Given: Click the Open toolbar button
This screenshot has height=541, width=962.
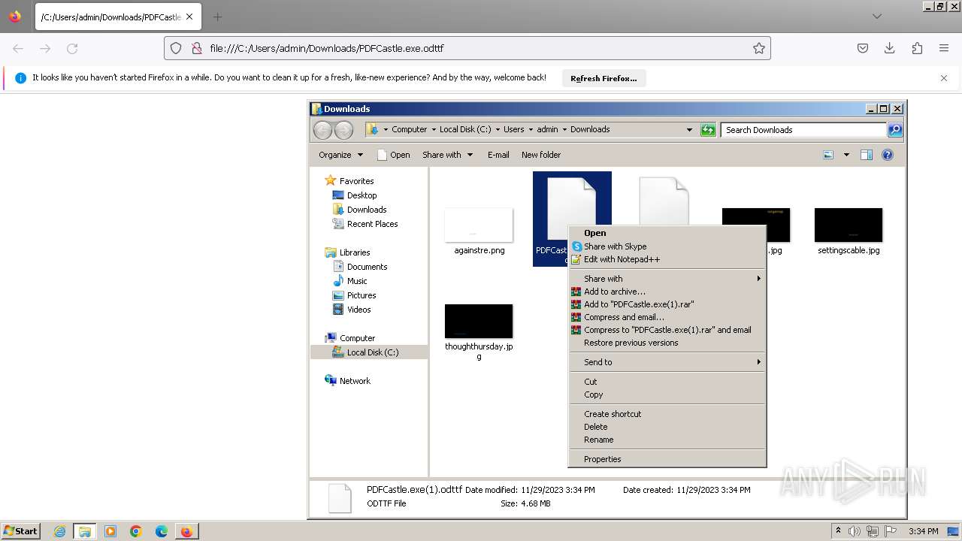Looking at the screenshot, I should (393, 155).
